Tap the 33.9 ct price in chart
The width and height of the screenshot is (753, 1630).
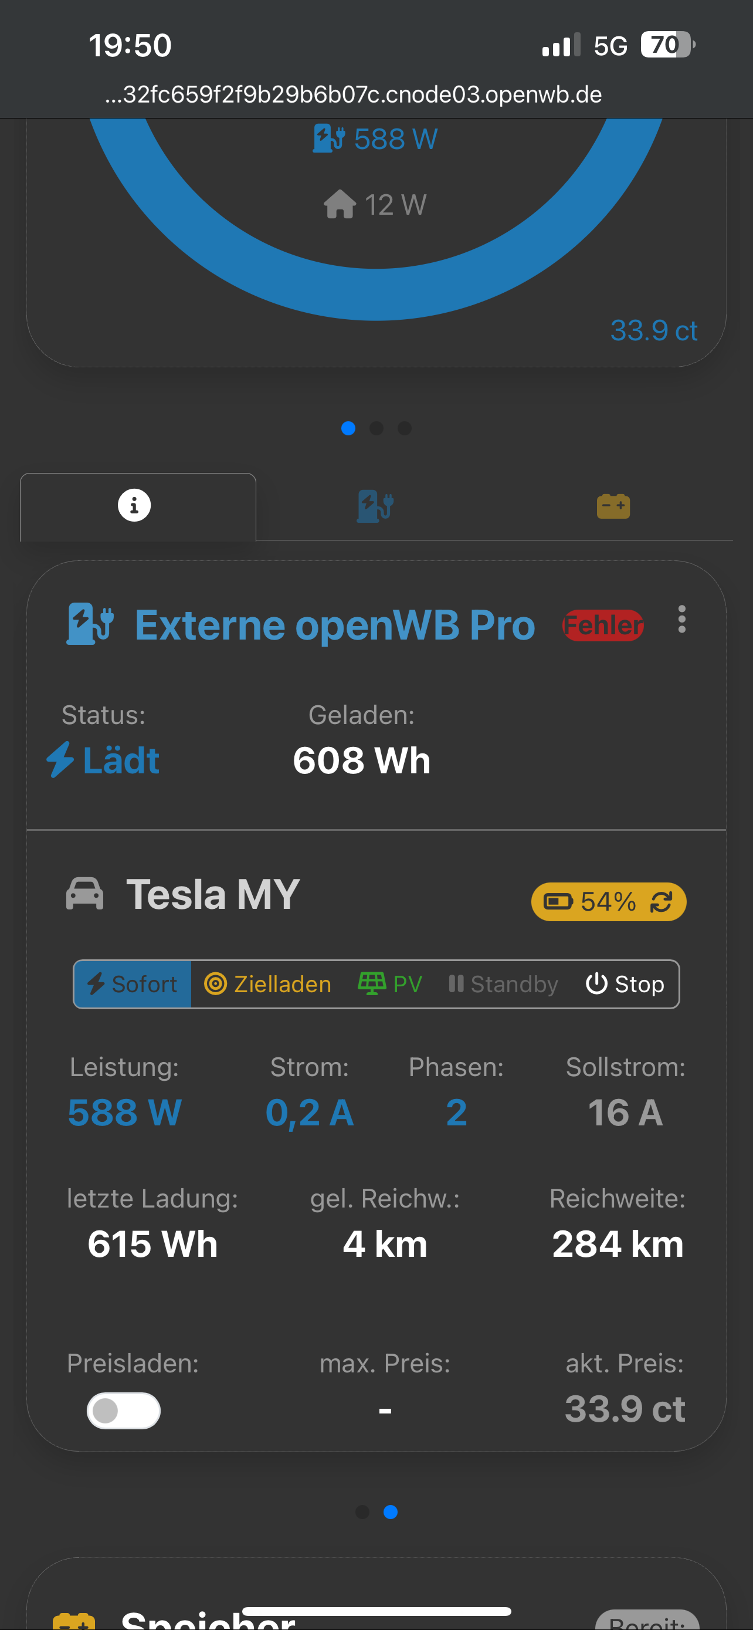tap(653, 330)
